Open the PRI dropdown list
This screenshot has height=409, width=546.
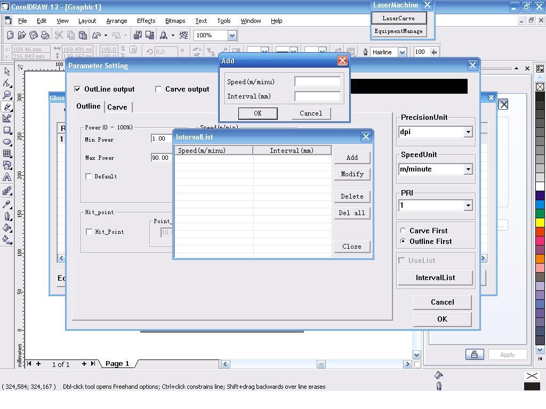pos(468,206)
